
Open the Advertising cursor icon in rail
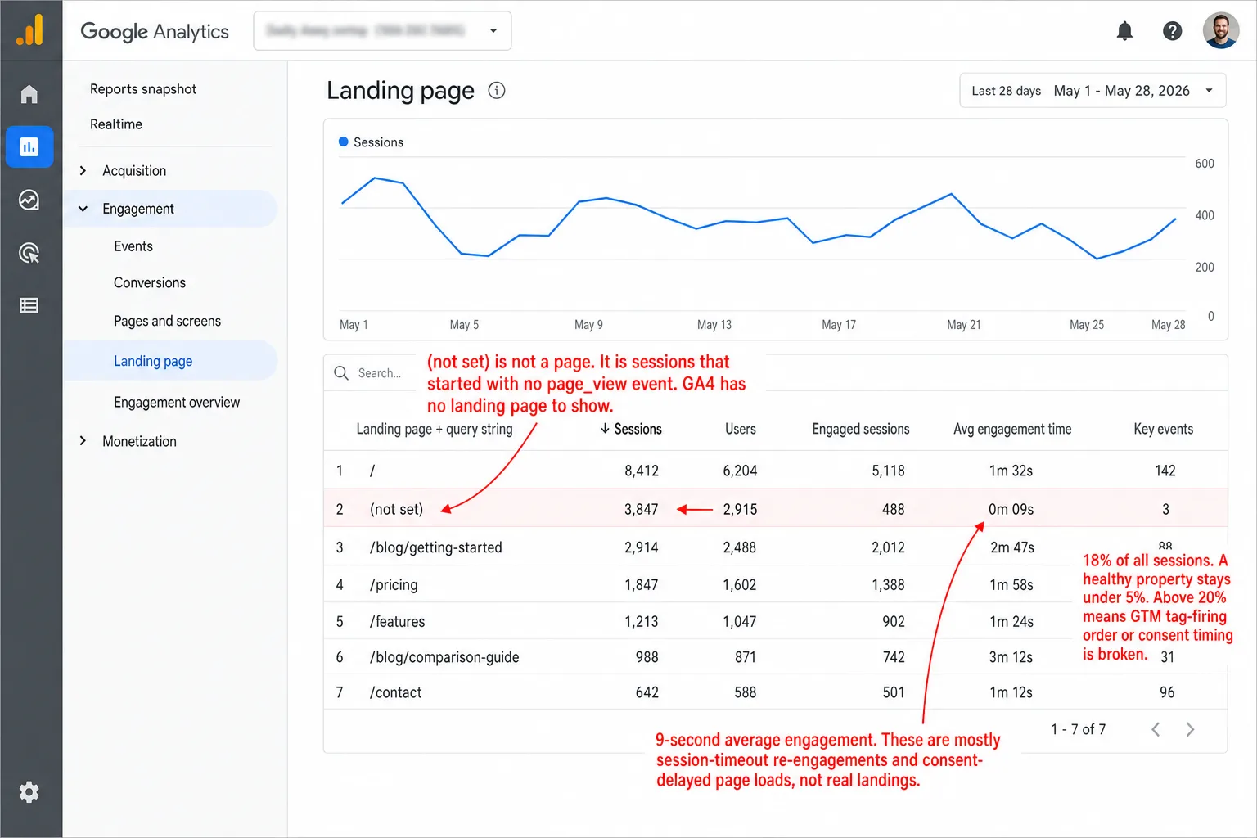pyautogui.click(x=29, y=253)
